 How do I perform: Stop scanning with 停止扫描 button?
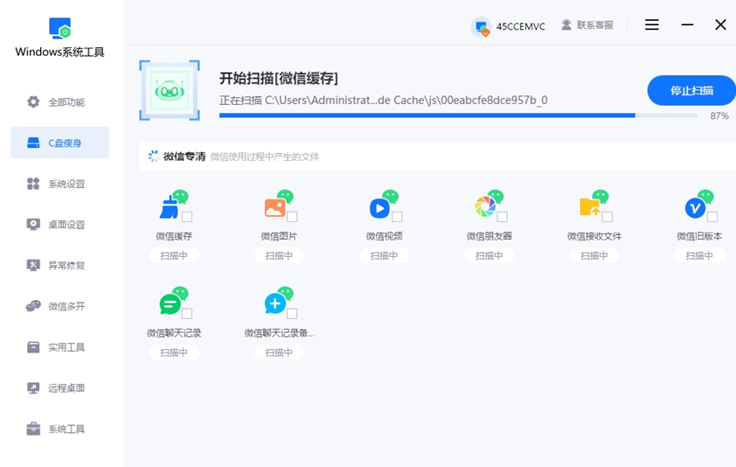691,90
